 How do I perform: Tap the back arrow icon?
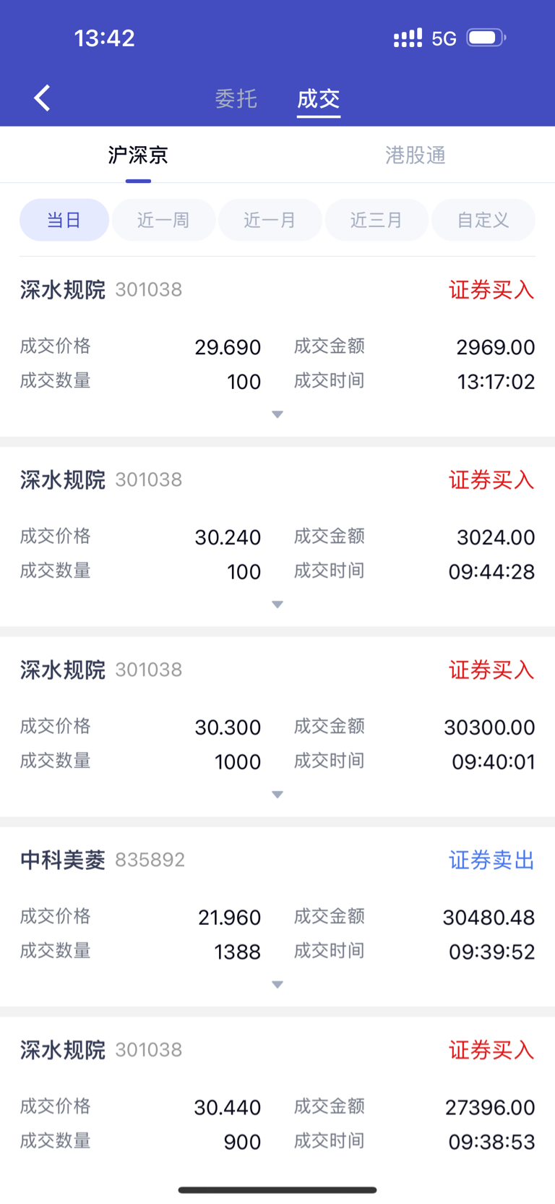tap(43, 98)
